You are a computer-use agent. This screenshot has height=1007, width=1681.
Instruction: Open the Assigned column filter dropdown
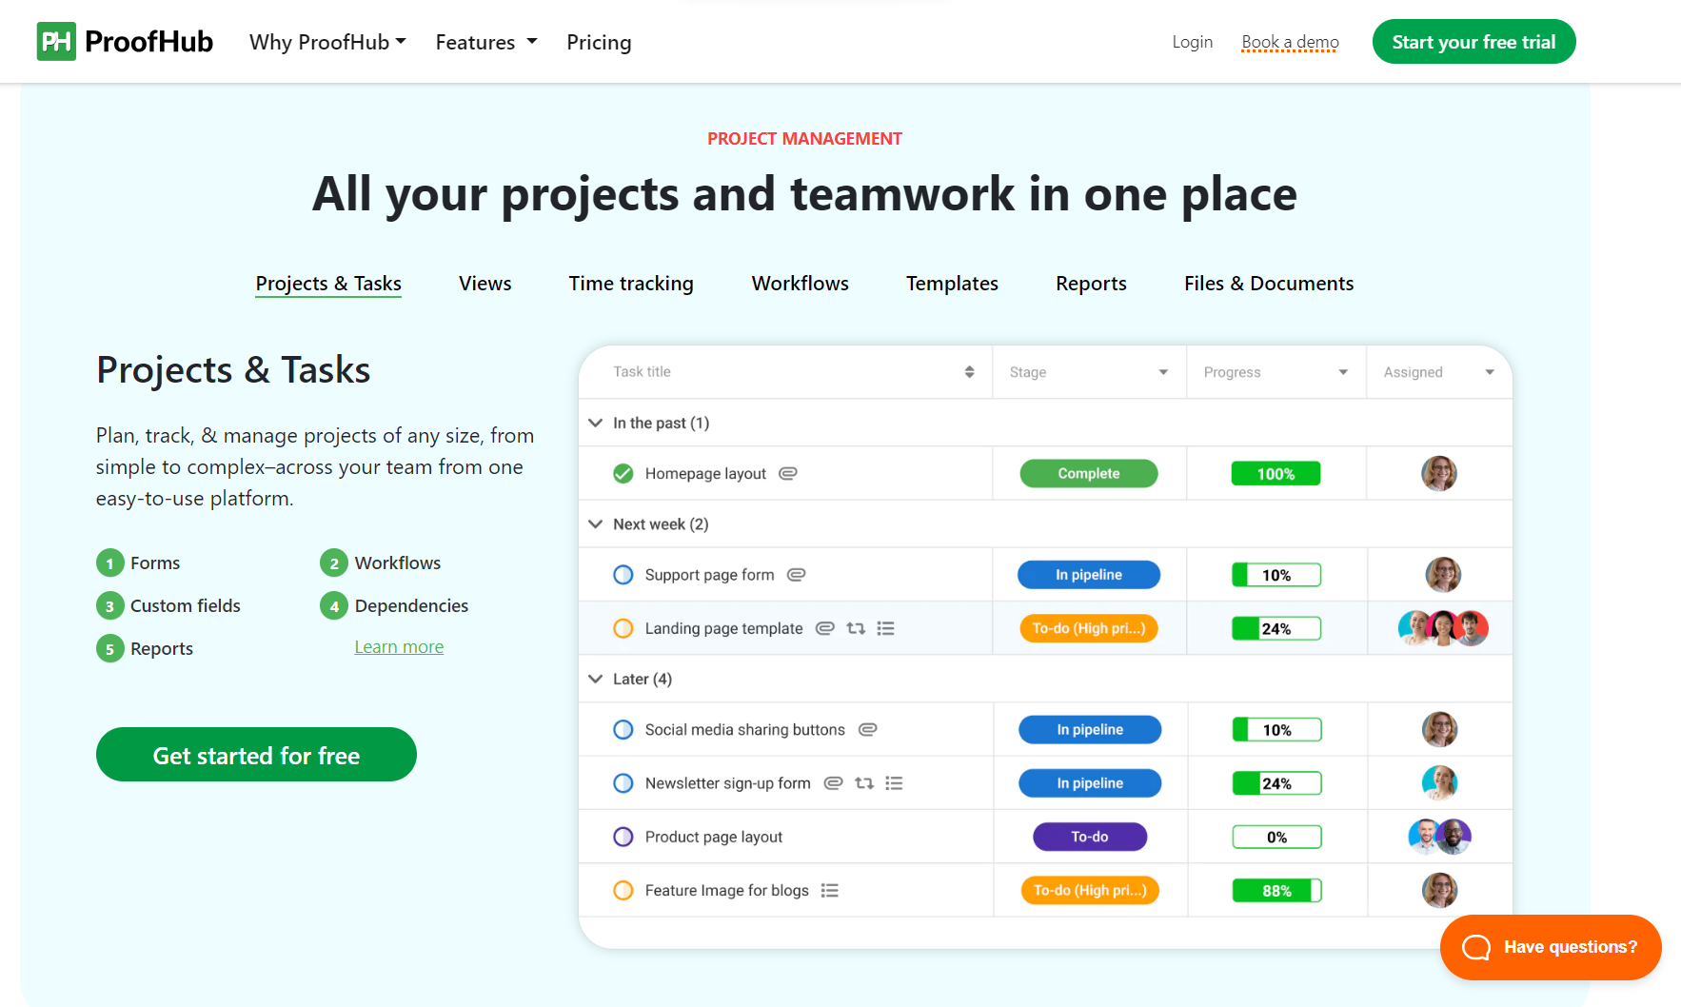1490,372
